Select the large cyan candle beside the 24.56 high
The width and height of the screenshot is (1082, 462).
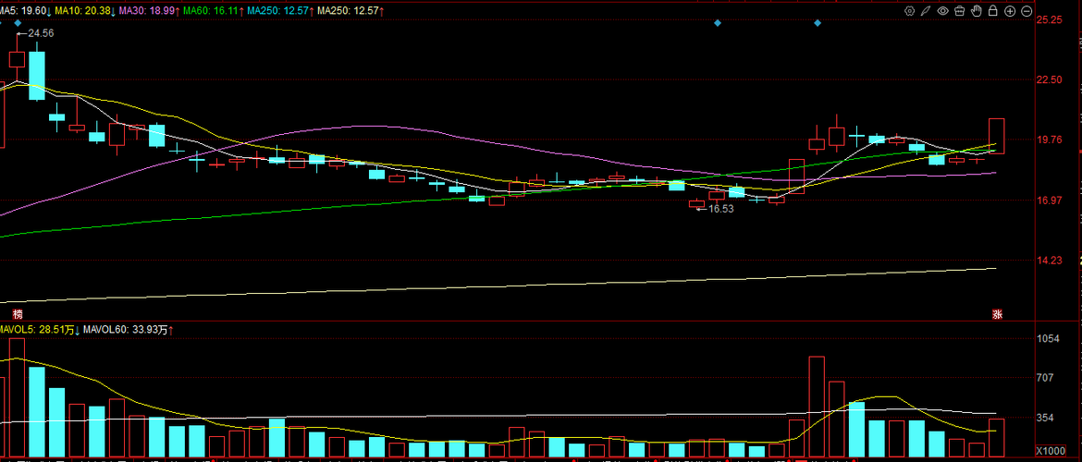pyautogui.click(x=37, y=75)
